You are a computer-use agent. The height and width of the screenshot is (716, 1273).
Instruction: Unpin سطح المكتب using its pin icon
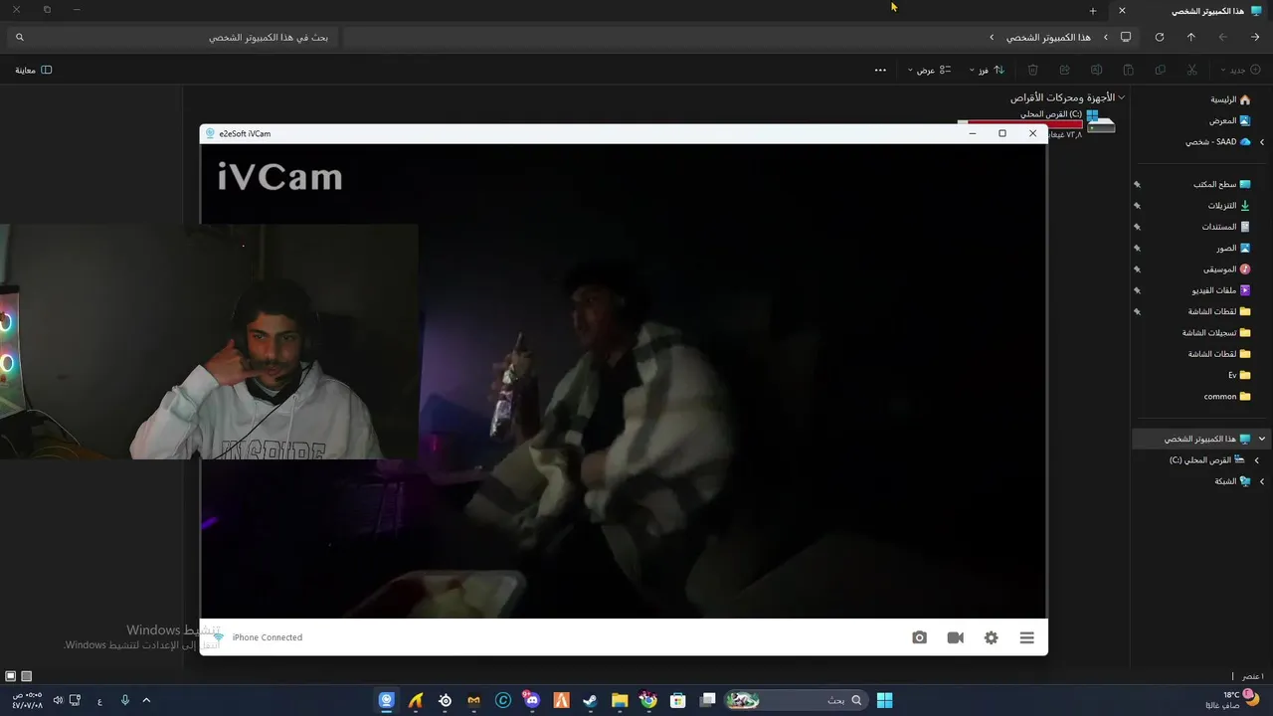tap(1137, 184)
